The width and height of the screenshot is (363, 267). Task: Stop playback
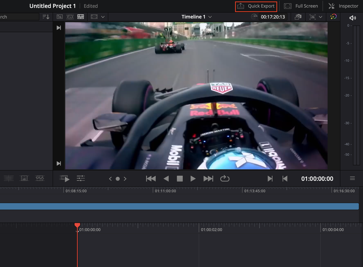tap(180, 179)
